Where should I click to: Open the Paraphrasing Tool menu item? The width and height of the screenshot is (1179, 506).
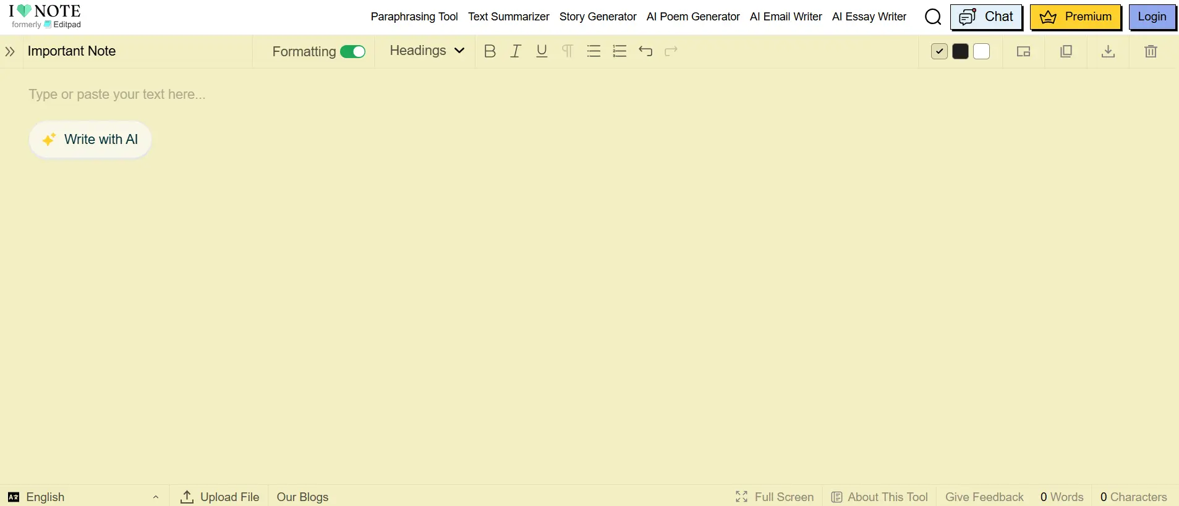(414, 17)
